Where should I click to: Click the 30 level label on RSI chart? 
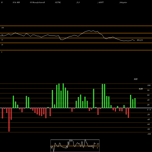point(2,45)
